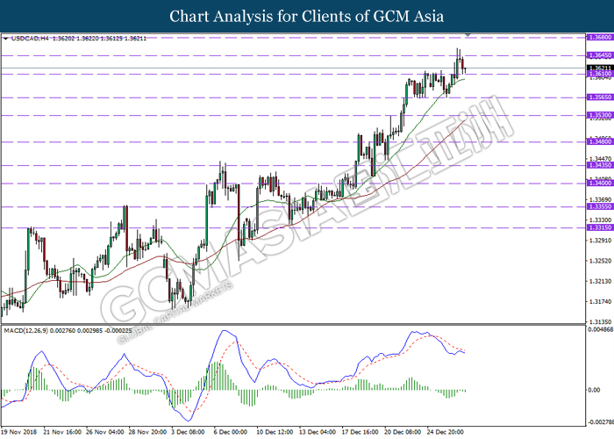614x439 pixels.
Task: Select the 1.33150 price level label
Action: pos(599,227)
